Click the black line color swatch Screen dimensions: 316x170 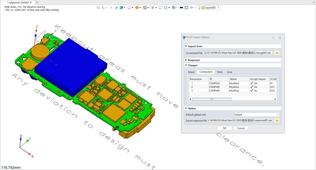(181, 8)
